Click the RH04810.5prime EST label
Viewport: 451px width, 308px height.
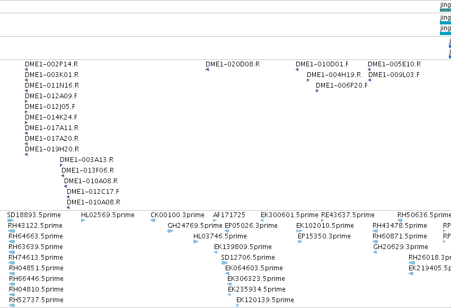(36, 289)
